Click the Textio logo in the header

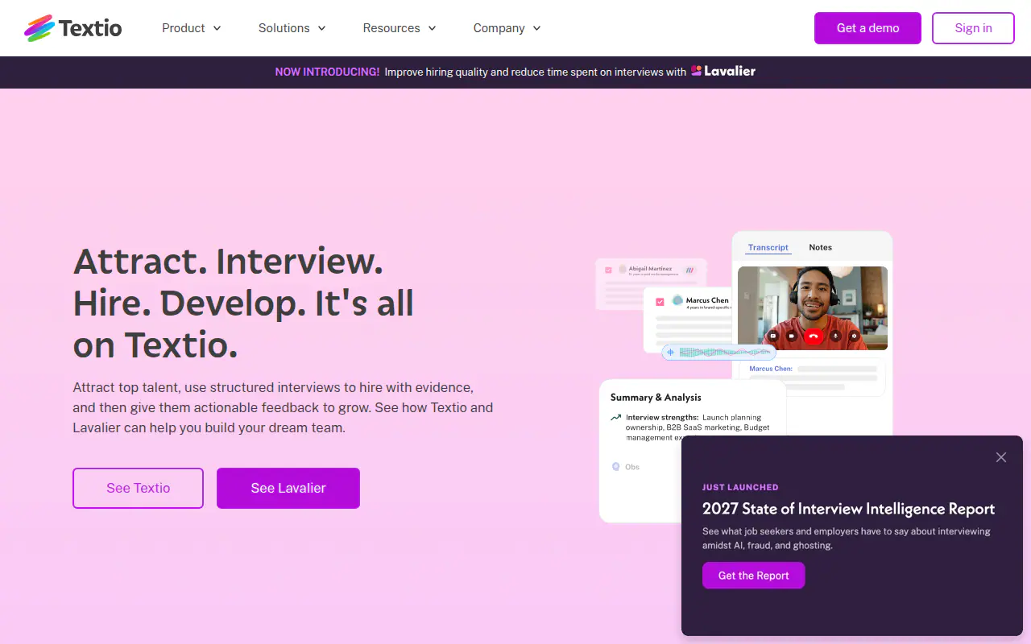72,28
